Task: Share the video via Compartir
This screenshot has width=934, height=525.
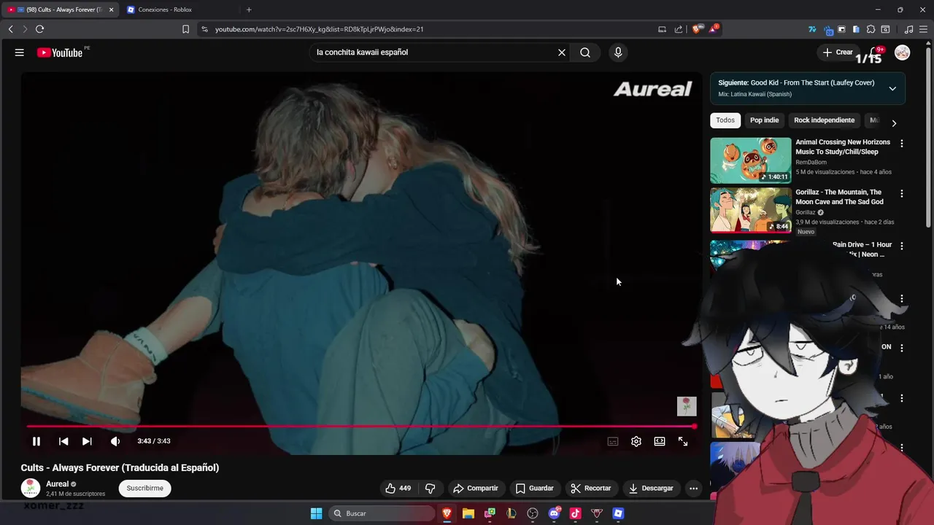Action: click(476, 489)
